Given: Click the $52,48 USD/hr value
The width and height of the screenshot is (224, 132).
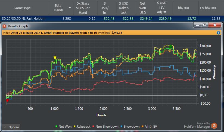Looking at the screenshot, I should (109, 19).
